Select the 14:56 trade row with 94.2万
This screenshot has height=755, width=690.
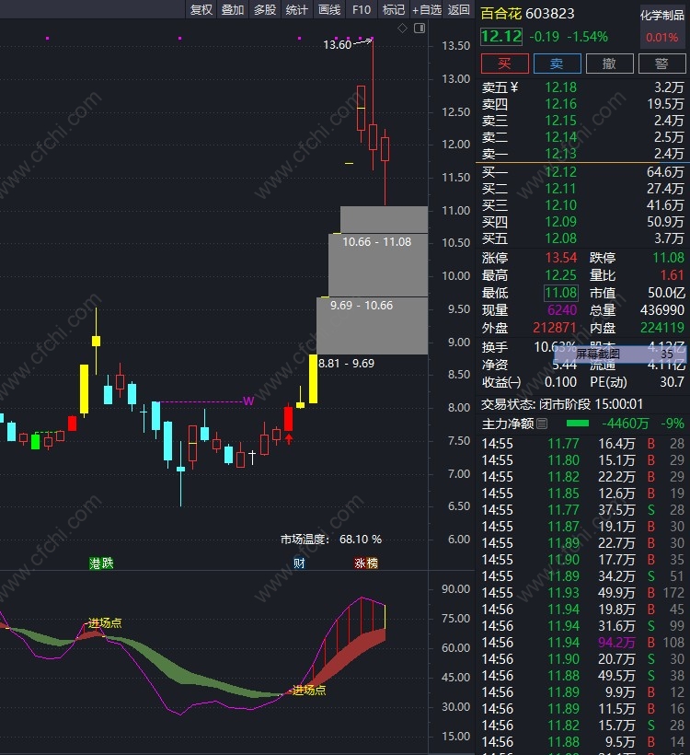pos(582,643)
